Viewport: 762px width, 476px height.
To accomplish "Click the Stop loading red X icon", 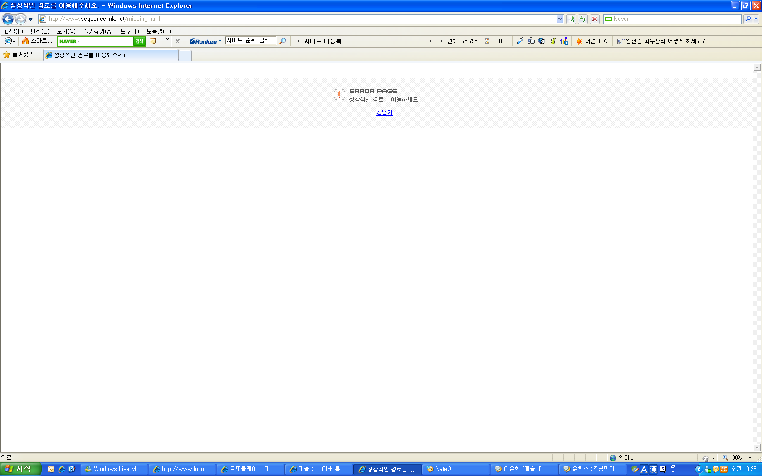I will 595,19.
